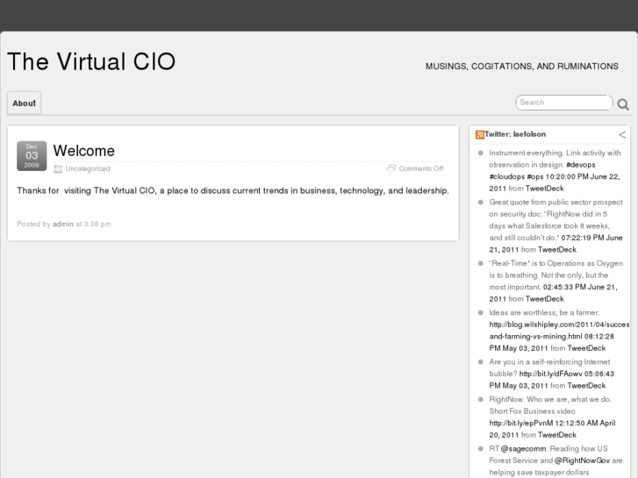
Task: Click the search magnifier icon
Action: pyautogui.click(x=623, y=104)
